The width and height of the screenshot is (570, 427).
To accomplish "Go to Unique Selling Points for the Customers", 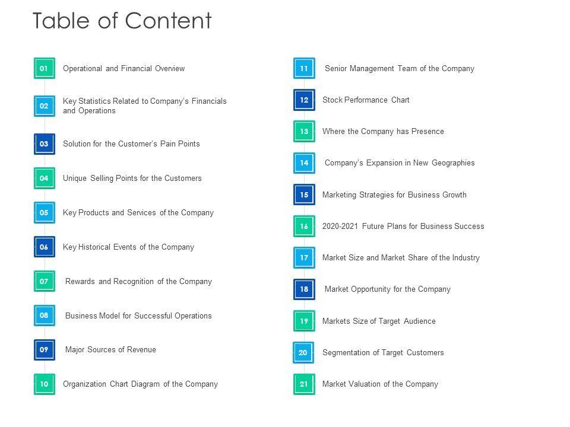I will pos(132,179).
